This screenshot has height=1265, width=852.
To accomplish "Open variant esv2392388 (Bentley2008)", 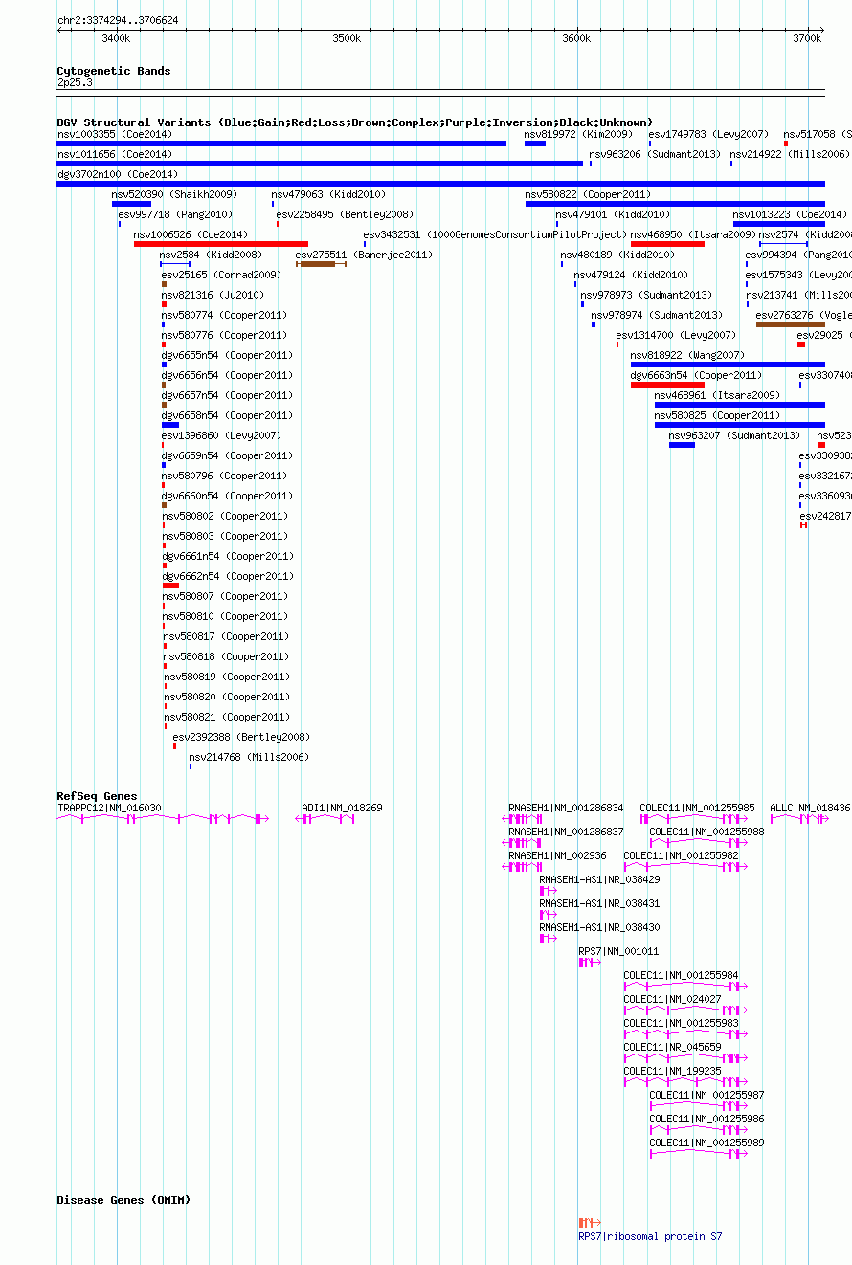I will (241, 738).
